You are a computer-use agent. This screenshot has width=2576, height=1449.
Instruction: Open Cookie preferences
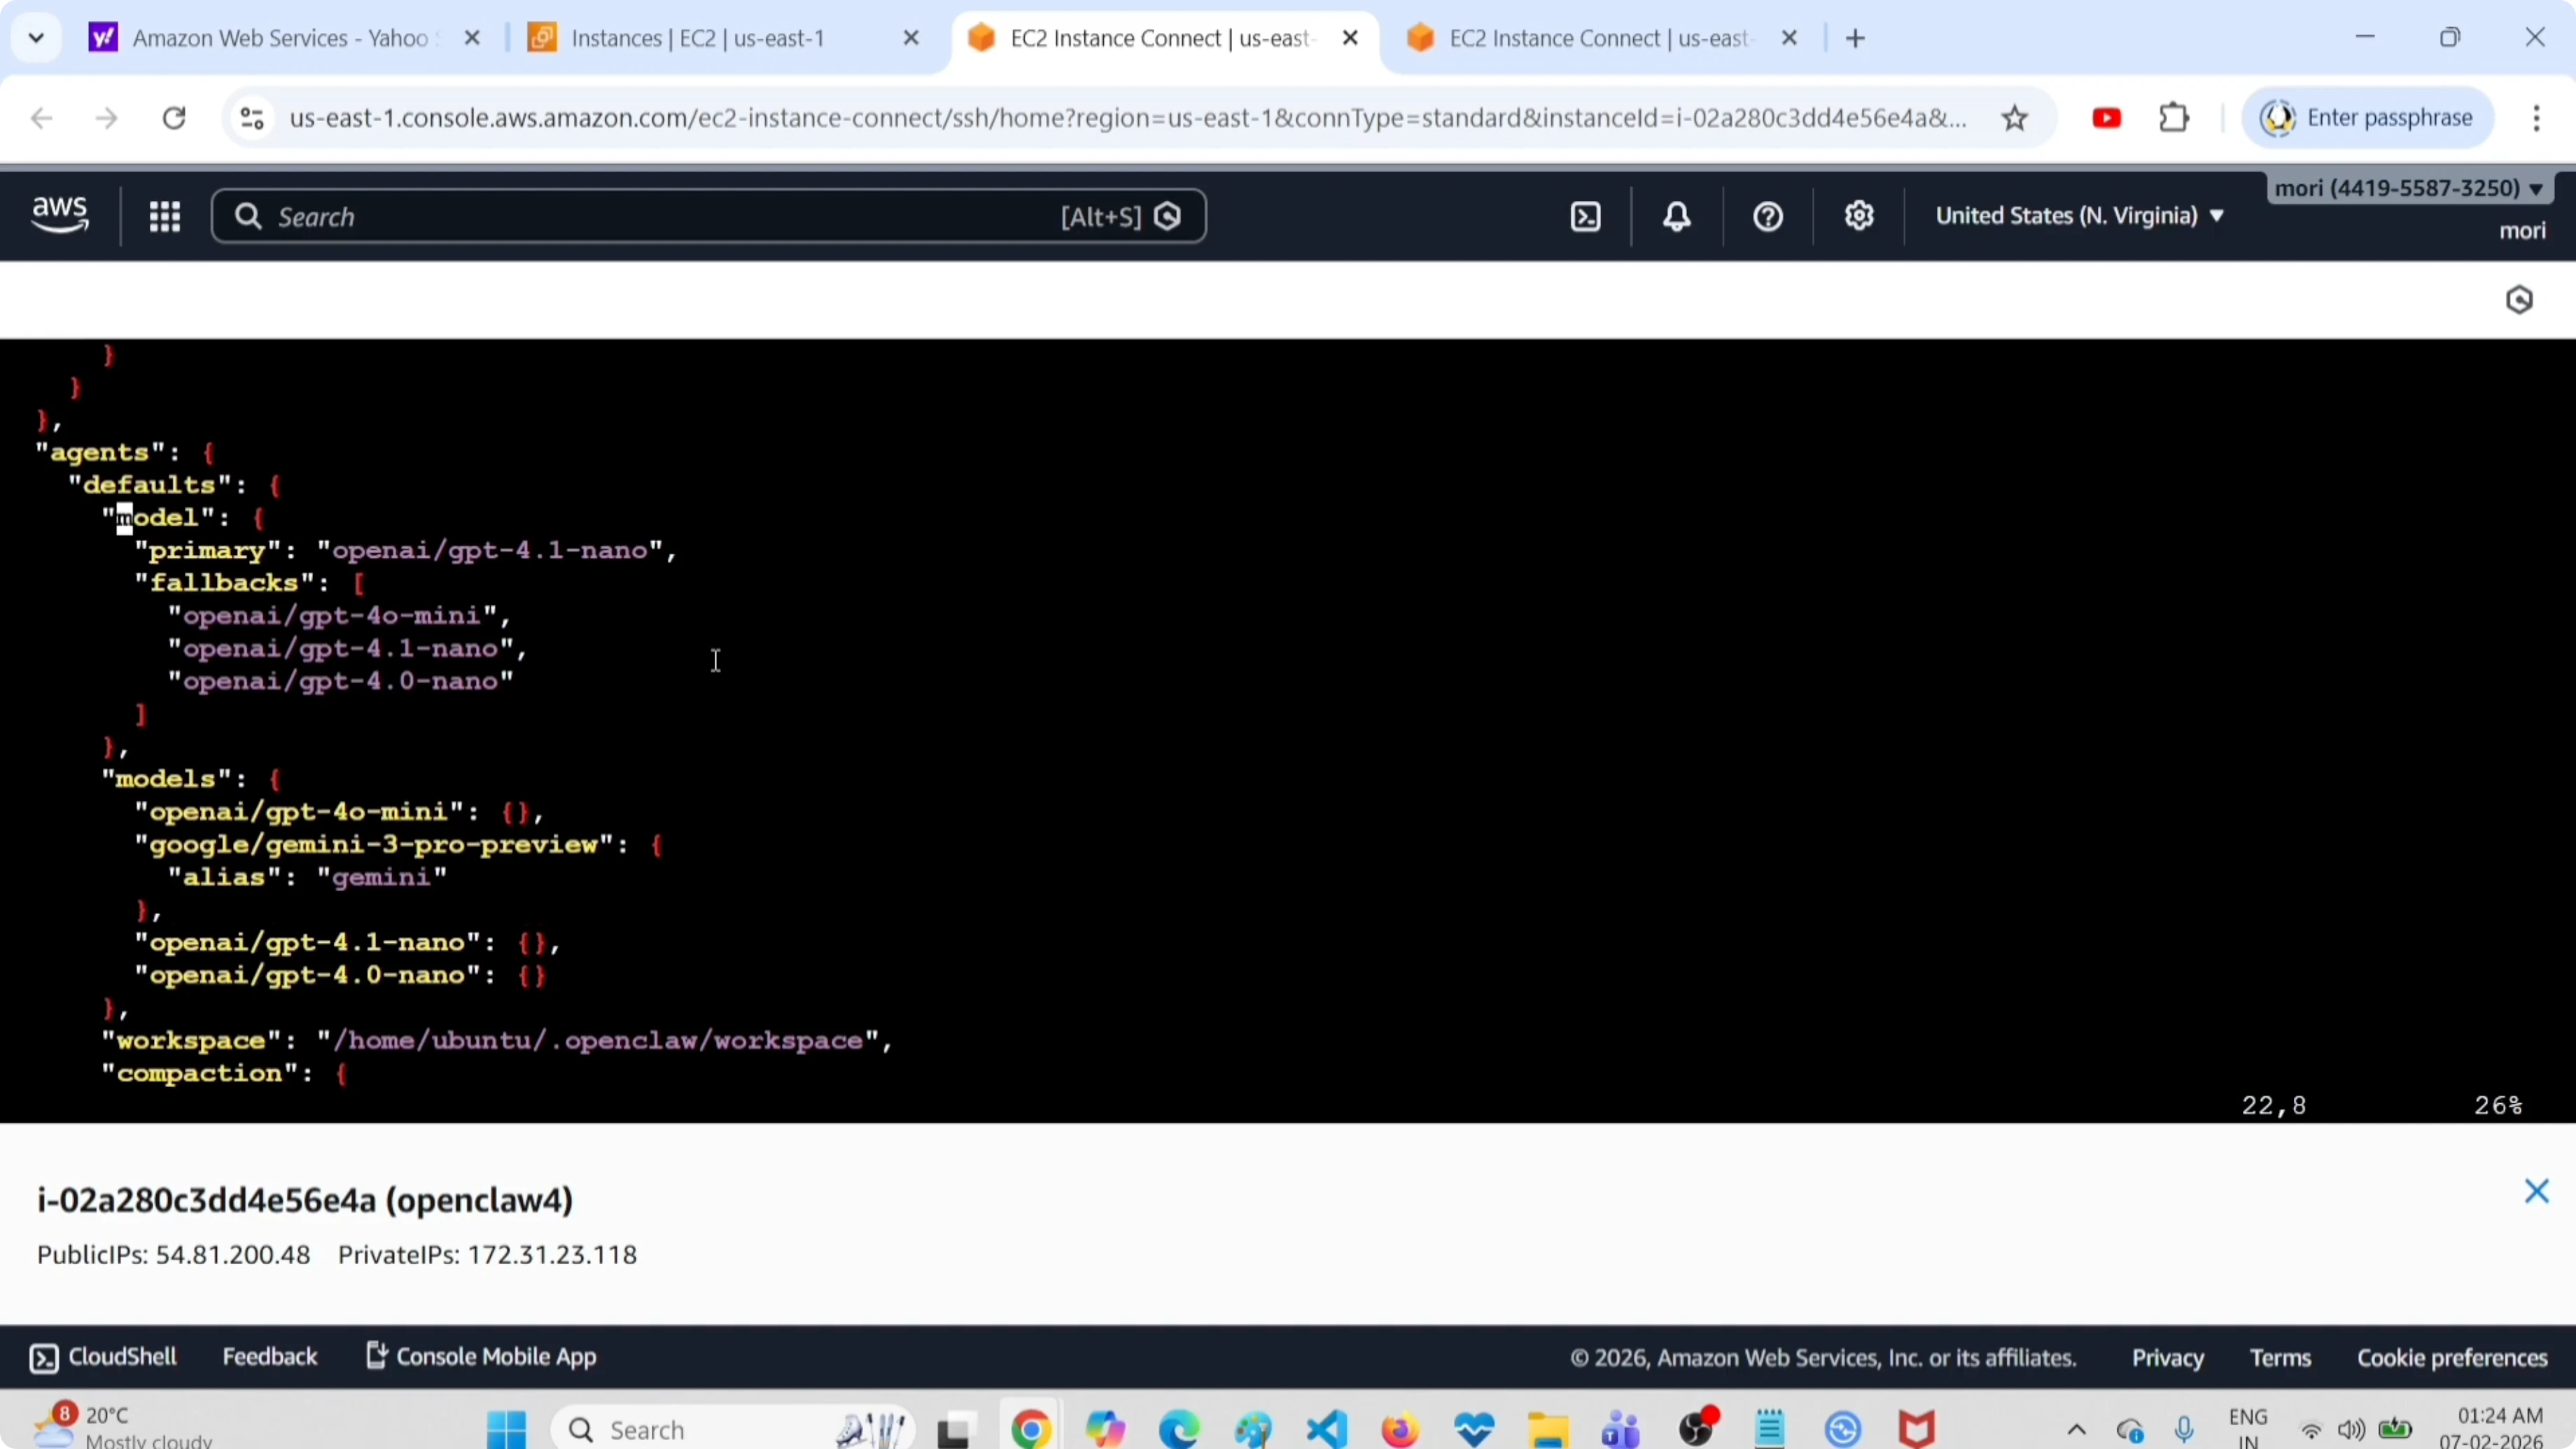(2451, 1356)
